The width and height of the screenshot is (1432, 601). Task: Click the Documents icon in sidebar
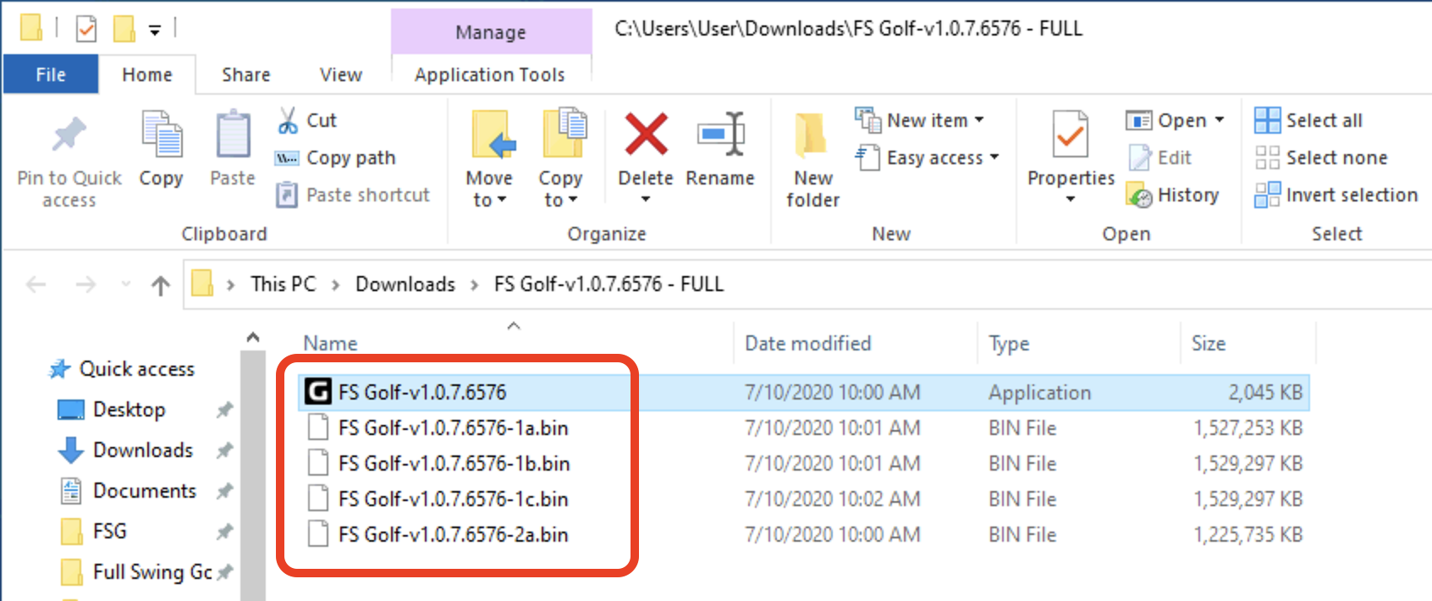click(x=71, y=491)
